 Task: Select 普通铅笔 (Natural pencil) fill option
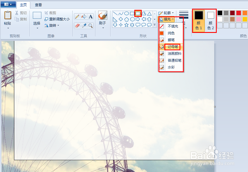pyautogui.click(x=170, y=60)
